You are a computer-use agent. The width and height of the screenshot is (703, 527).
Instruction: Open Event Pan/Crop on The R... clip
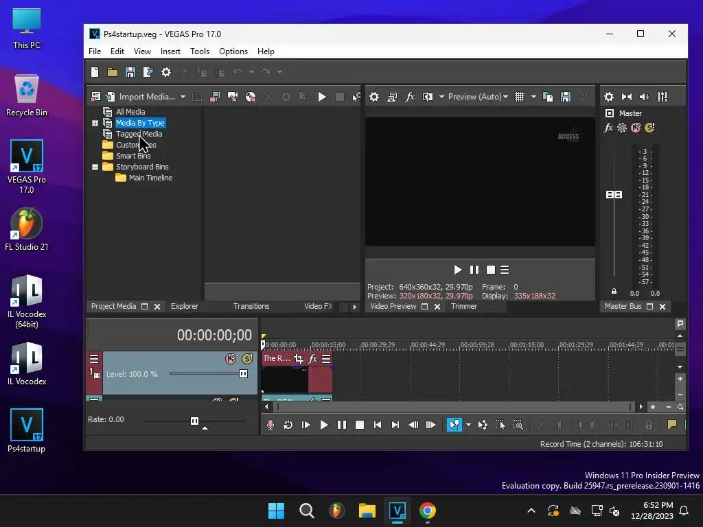pos(299,358)
